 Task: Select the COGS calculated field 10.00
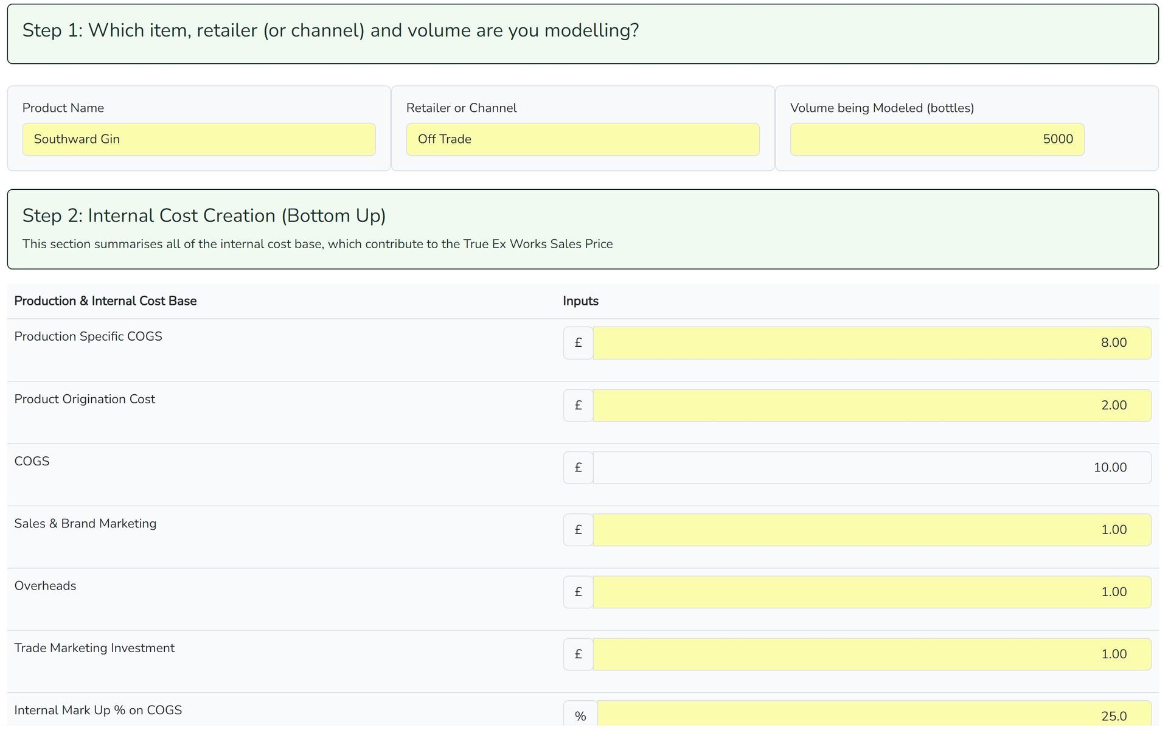[x=872, y=468]
